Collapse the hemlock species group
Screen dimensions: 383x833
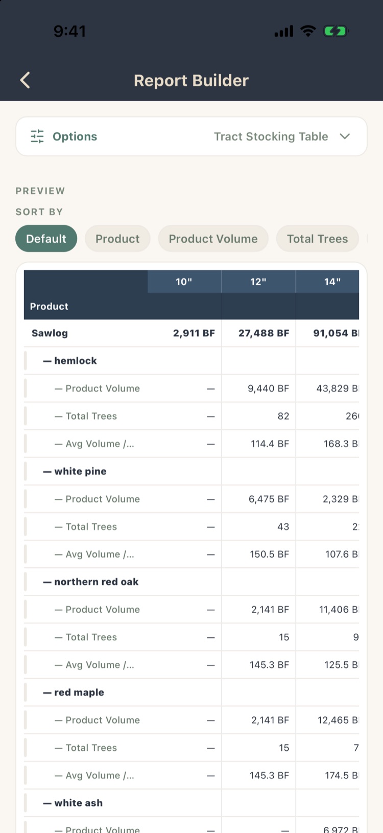tap(70, 361)
